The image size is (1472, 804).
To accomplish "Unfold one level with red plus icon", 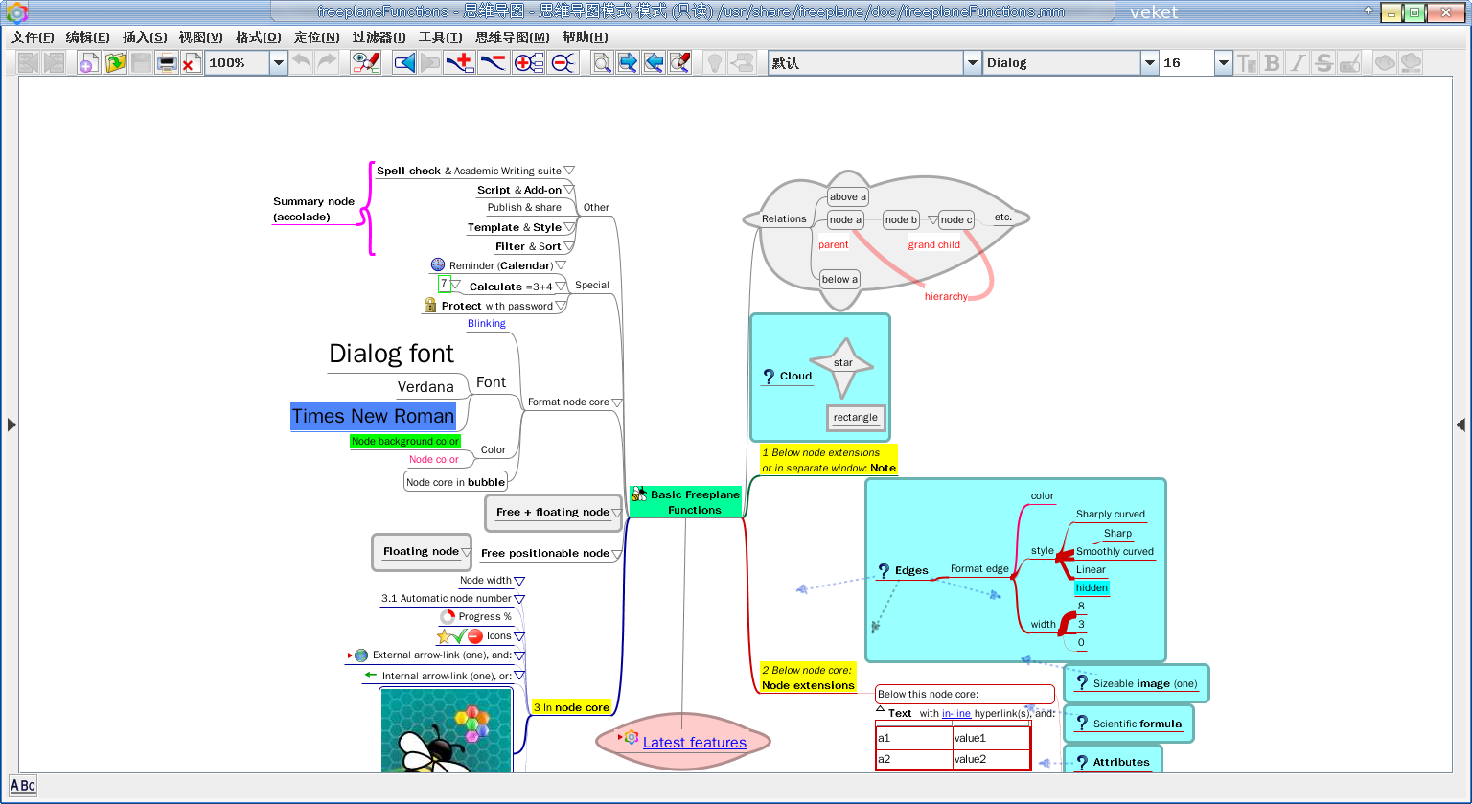I will (460, 63).
